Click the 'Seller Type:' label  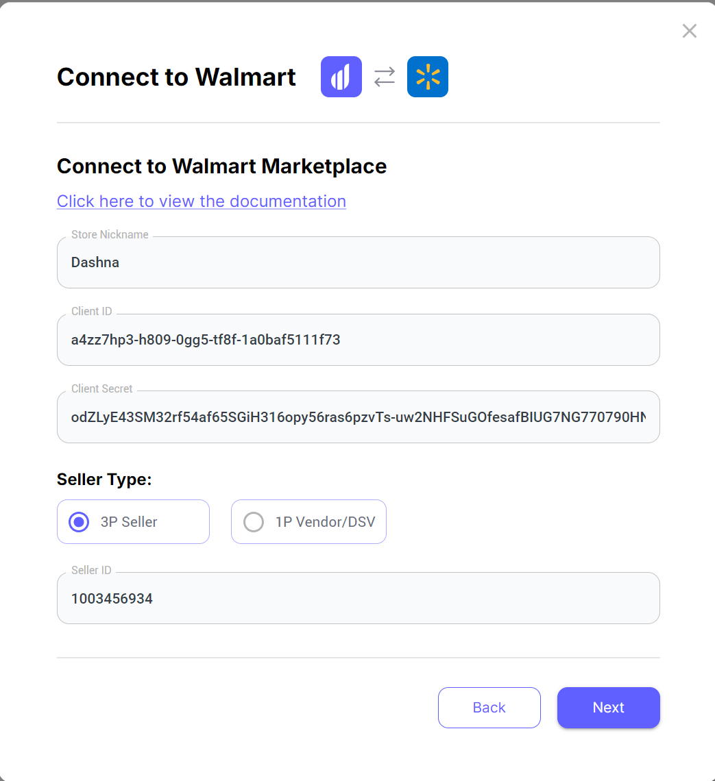tap(104, 479)
